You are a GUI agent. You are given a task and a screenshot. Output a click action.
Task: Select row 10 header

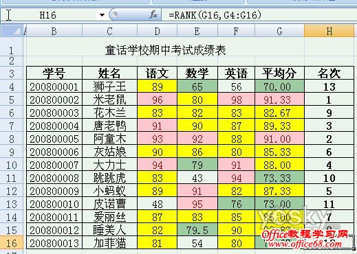12,165
